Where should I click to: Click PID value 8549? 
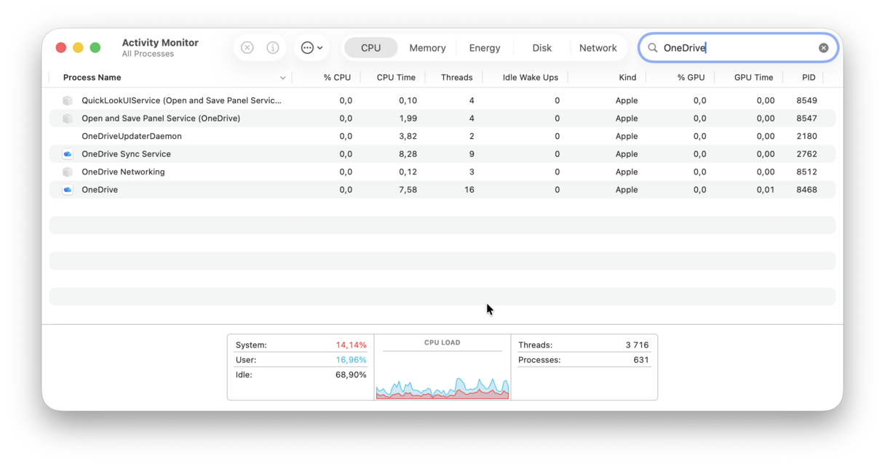click(806, 100)
